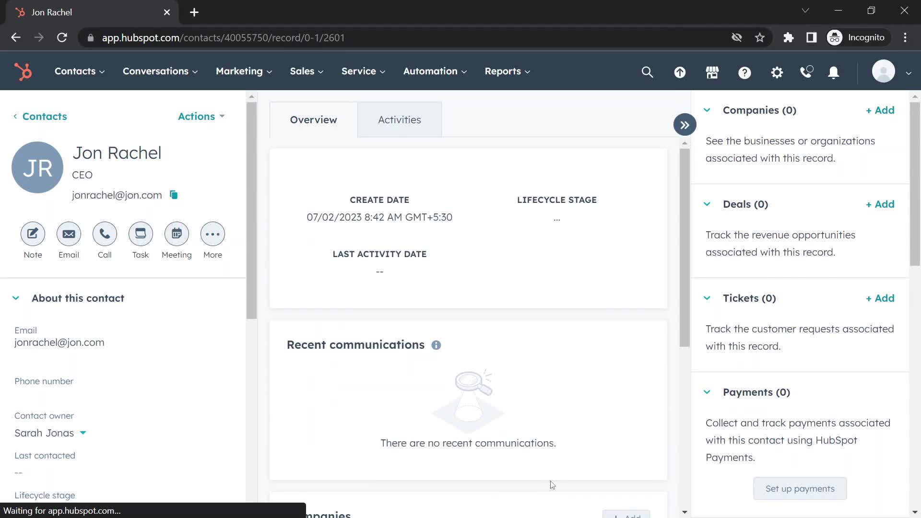
Task: Click the Recent communications info icon
Action: pos(438,345)
